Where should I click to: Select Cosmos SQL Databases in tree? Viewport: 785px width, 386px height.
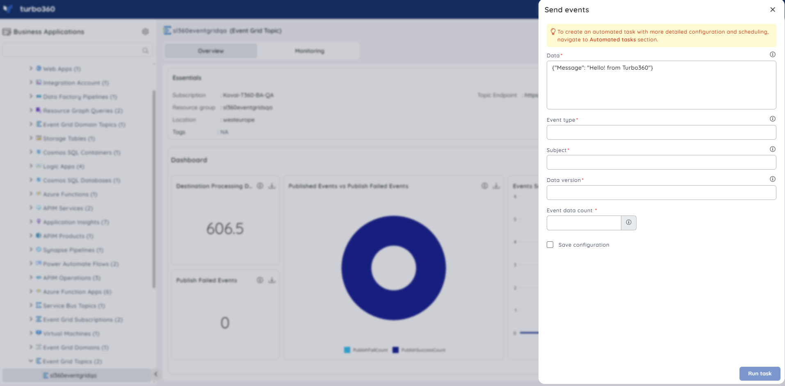coord(81,180)
